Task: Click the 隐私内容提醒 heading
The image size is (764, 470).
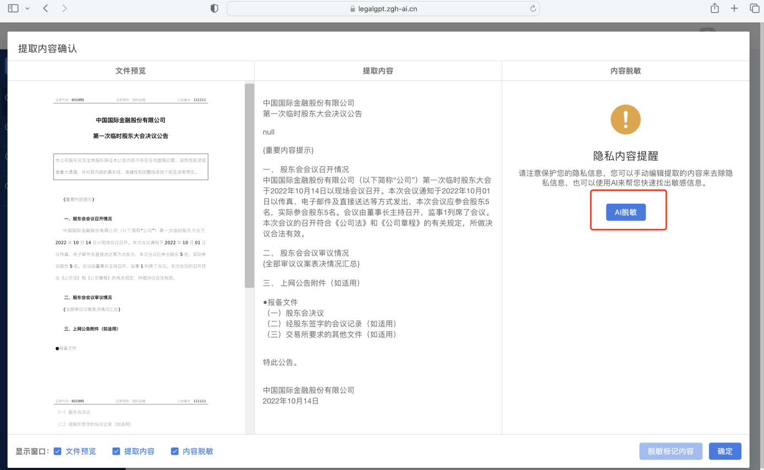Action: pos(626,156)
